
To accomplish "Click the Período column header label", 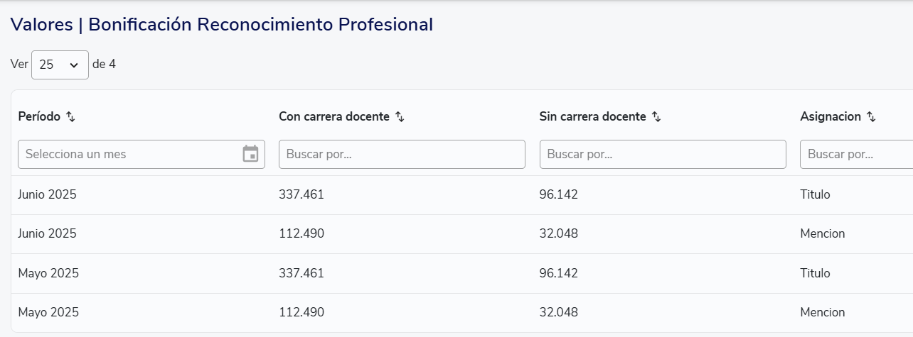I will [39, 117].
